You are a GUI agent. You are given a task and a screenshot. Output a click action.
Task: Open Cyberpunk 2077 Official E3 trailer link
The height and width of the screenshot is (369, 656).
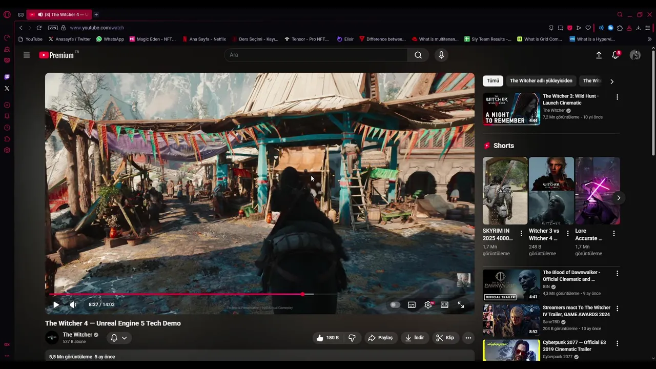(x=574, y=346)
